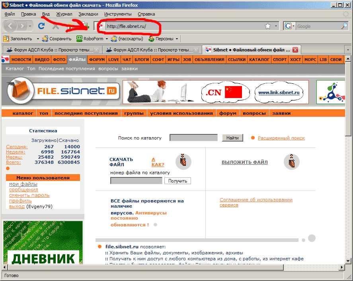Go back with the Back arrow button

coord(10,26)
